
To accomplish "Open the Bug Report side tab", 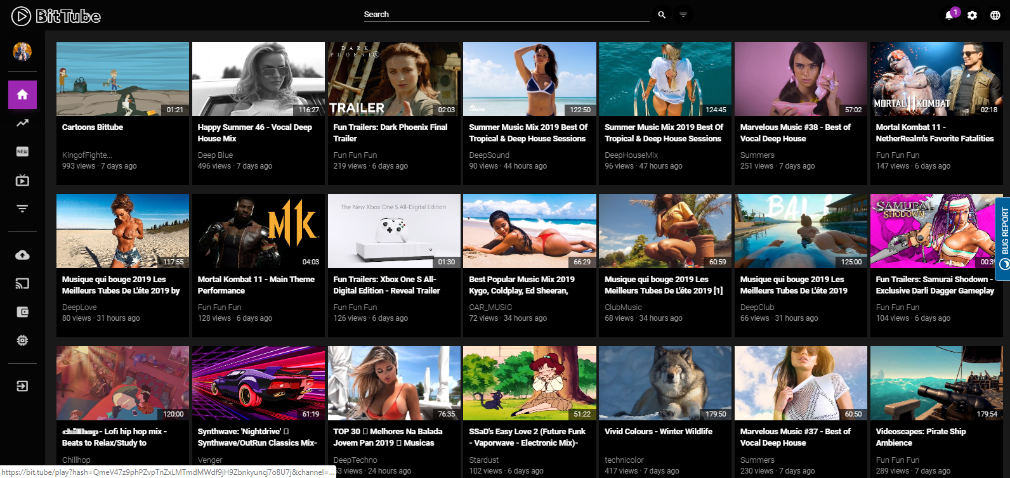I will coord(1003,238).
